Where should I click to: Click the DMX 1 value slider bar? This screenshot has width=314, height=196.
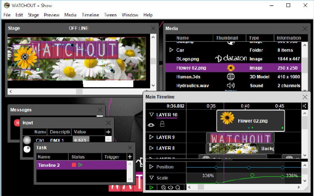(x=81, y=140)
